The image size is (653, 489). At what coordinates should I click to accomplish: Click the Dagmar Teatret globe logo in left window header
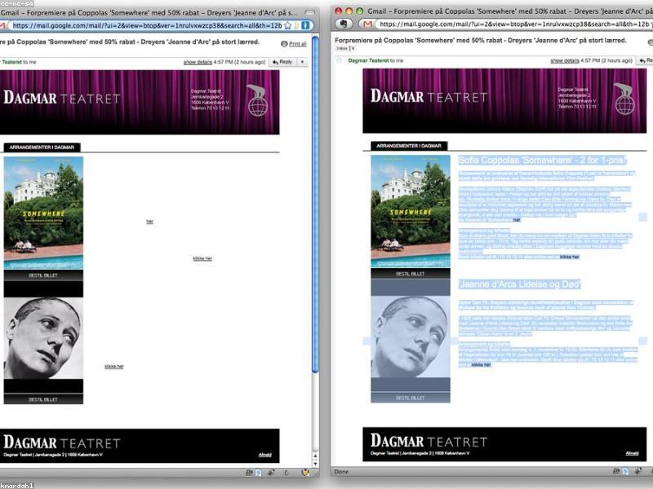click(257, 100)
